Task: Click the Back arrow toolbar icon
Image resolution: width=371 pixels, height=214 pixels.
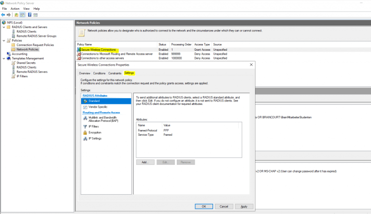Action: coord(3,15)
